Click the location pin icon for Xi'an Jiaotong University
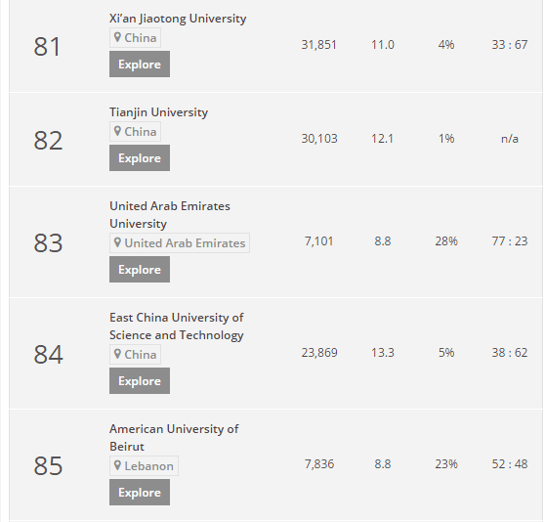This screenshot has height=522, width=545. tap(117, 37)
